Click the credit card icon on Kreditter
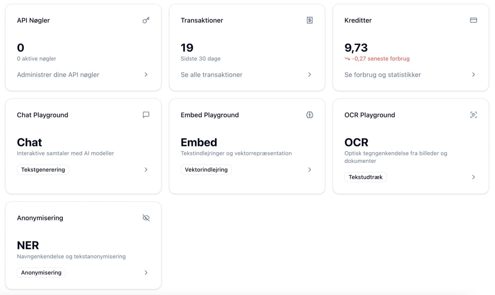The image size is (495, 295). pyautogui.click(x=474, y=20)
